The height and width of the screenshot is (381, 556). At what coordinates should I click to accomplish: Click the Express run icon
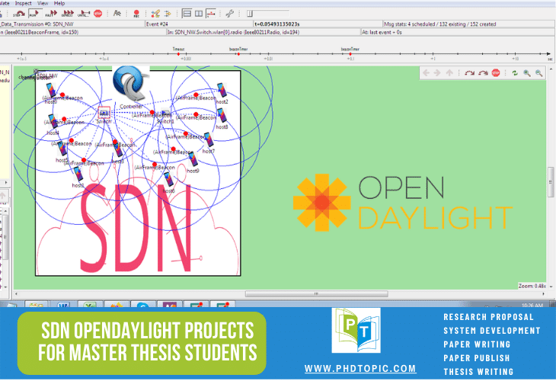[x=67, y=14]
